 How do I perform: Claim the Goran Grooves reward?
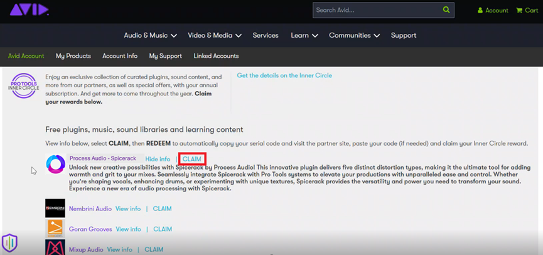pos(163,229)
